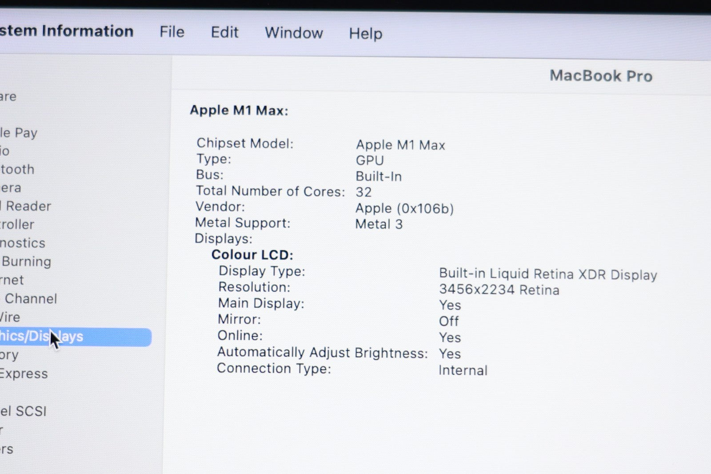The height and width of the screenshot is (474, 711).
Task: Select the sidebar item ending in 'Channel'
Action: pos(28,298)
